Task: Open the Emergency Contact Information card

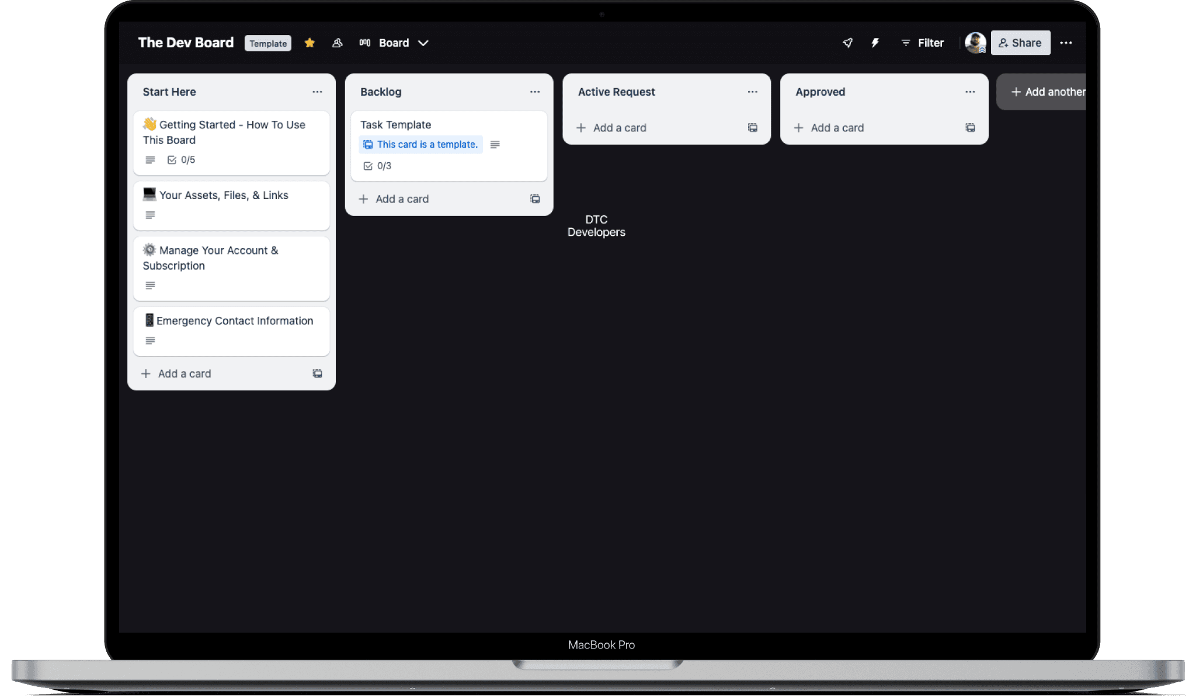Action: 231,331
